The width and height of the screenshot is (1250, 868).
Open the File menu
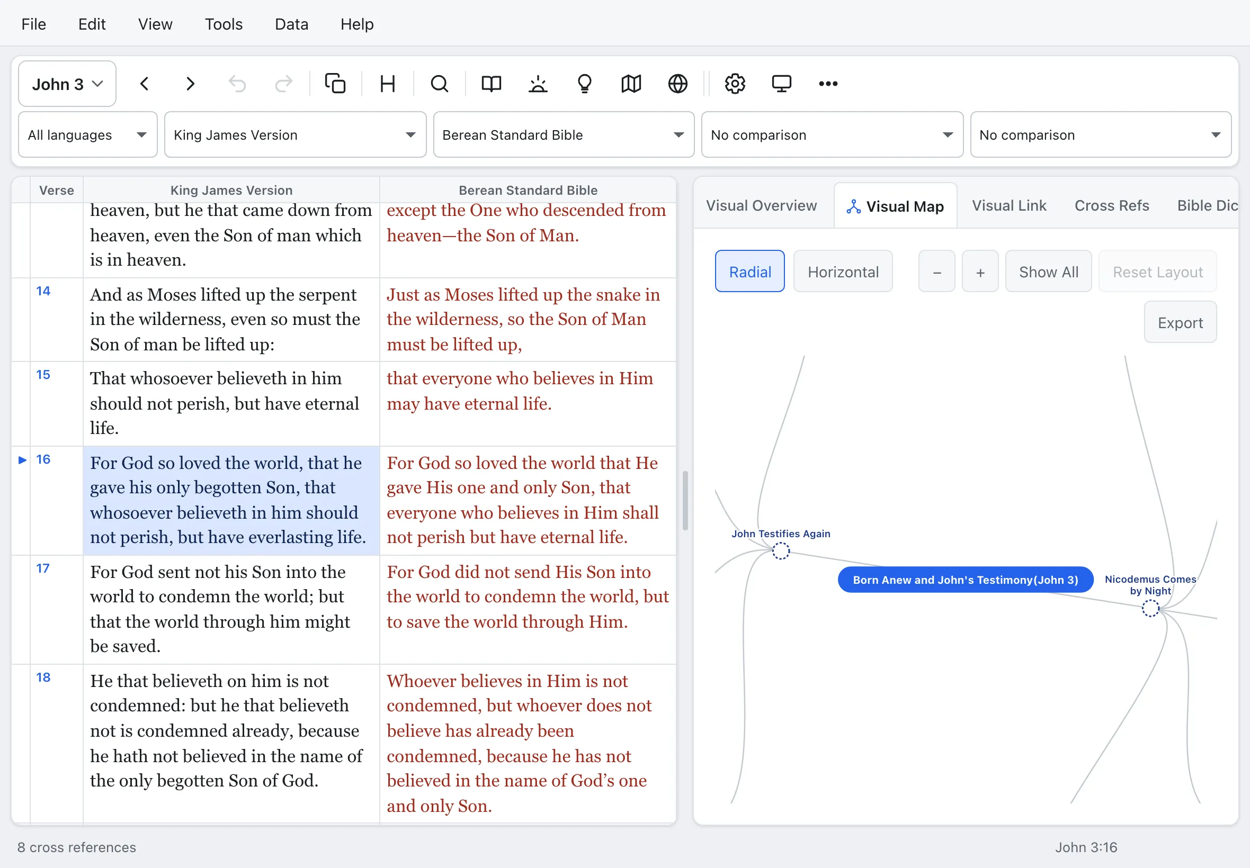point(34,24)
